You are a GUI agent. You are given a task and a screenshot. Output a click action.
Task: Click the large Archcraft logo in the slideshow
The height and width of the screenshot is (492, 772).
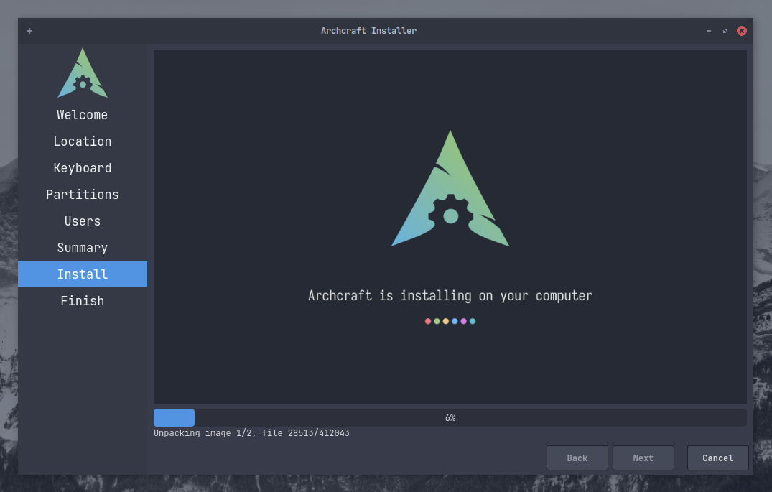coord(450,188)
